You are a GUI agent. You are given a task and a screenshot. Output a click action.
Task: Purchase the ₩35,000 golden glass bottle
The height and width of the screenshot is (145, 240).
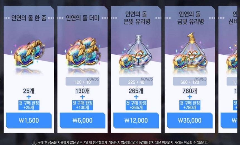coord(190,120)
